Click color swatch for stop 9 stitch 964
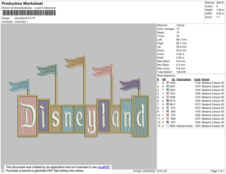 168,111
